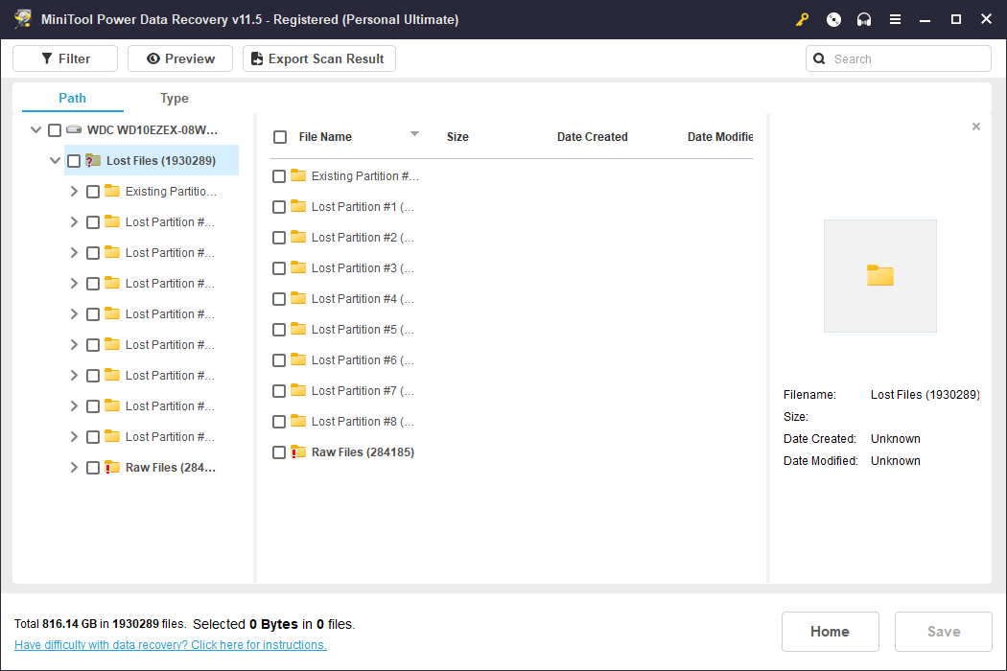
Task: Click the Raw Files (284185) folder icon in list
Action: click(x=298, y=452)
